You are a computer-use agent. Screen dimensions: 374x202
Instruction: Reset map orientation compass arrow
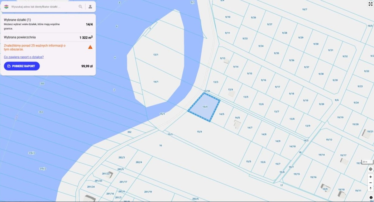371,188
